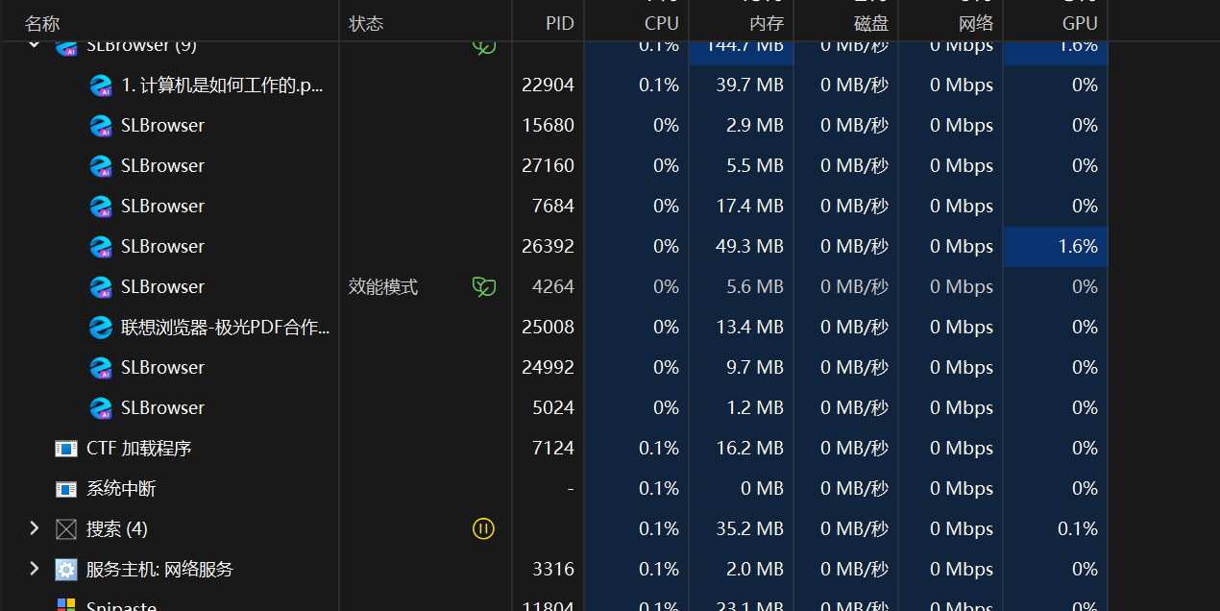Image resolution: width=1220 pixels, height=611 pixels.
Task: Click PID value 7684
Action: tap(553, 207)
